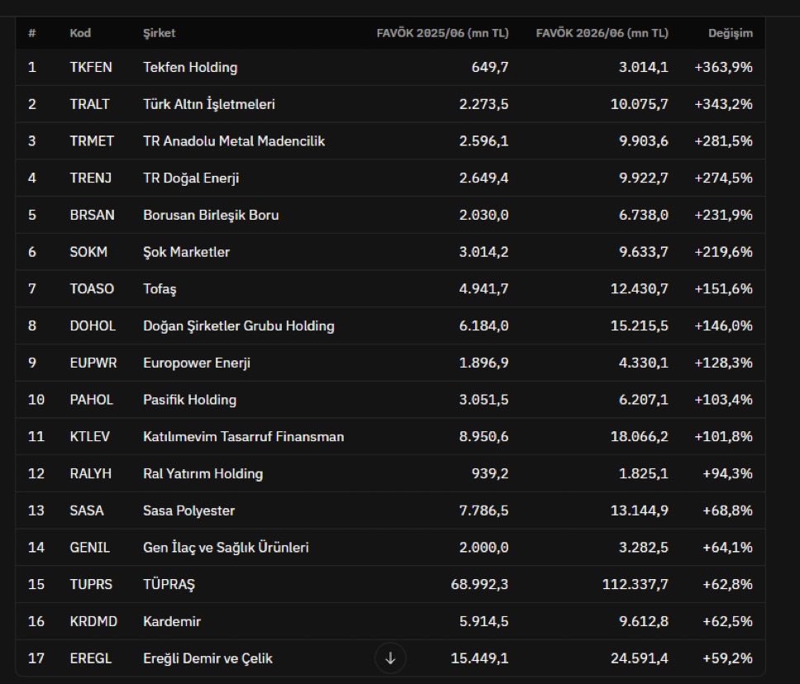
Task: Click the 68.992,3 FAVÖK value
Action: click(x=479, y=584)
